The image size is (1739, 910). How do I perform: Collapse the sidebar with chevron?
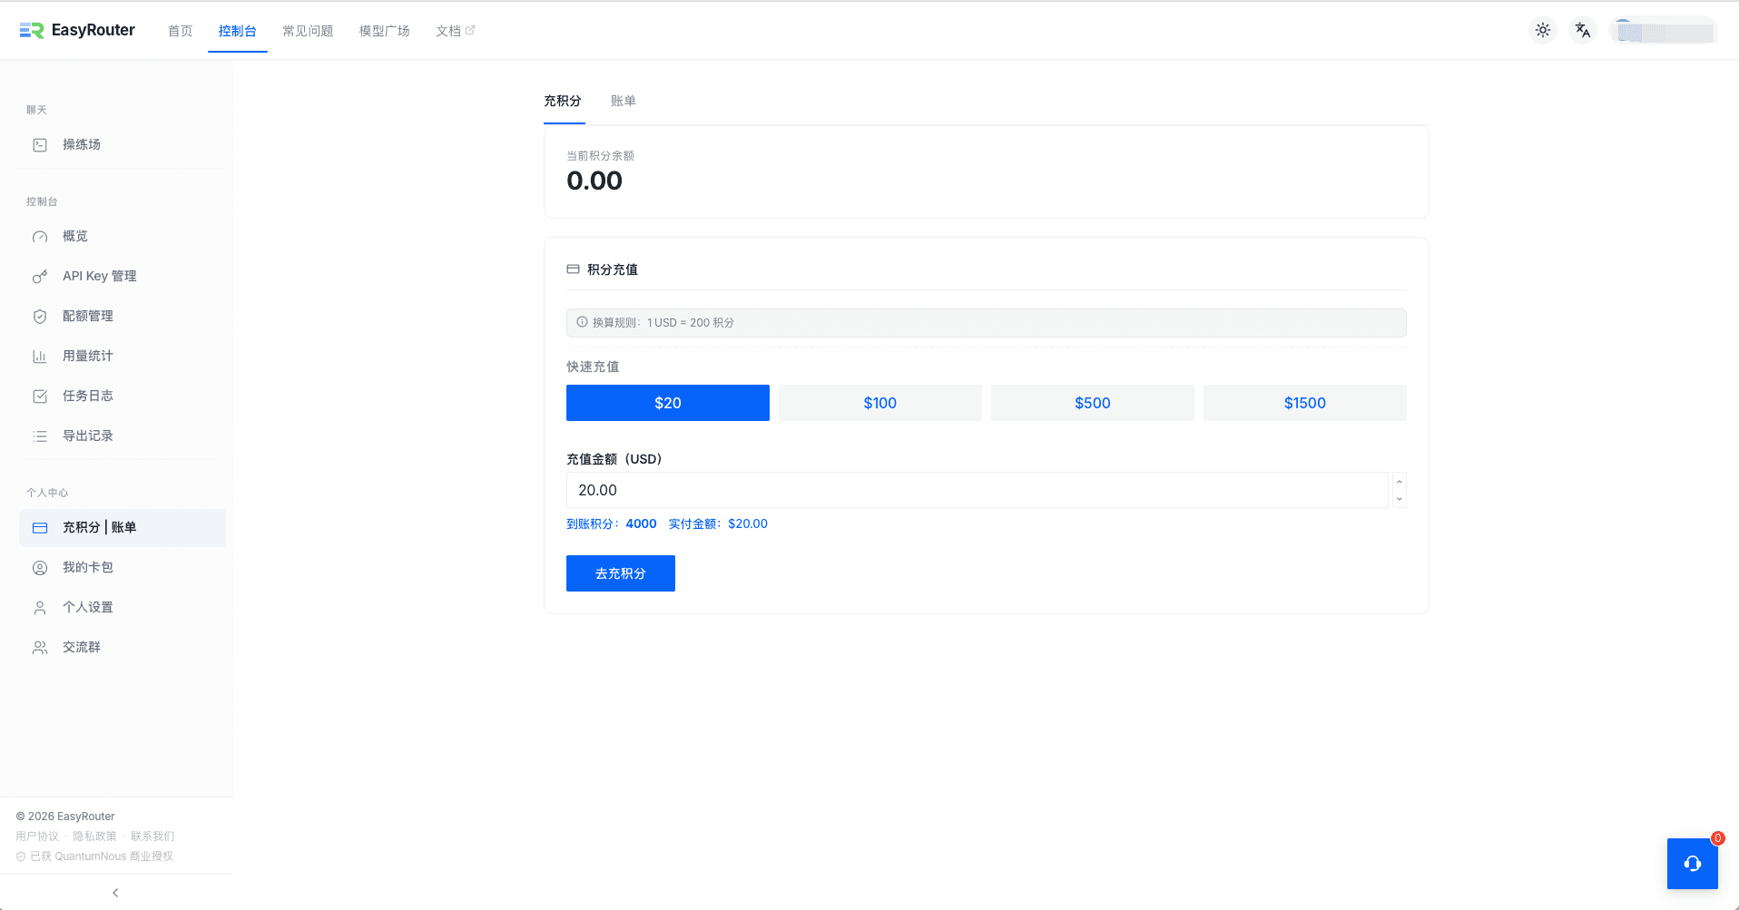(x=115, y=893)
